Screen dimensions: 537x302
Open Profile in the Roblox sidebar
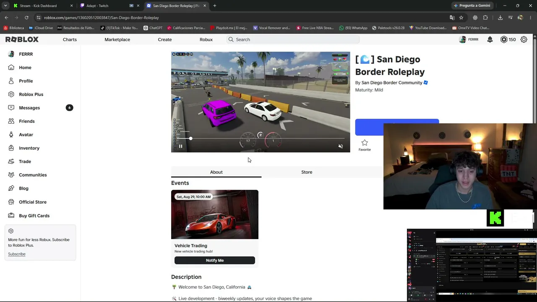coord(26,81)
